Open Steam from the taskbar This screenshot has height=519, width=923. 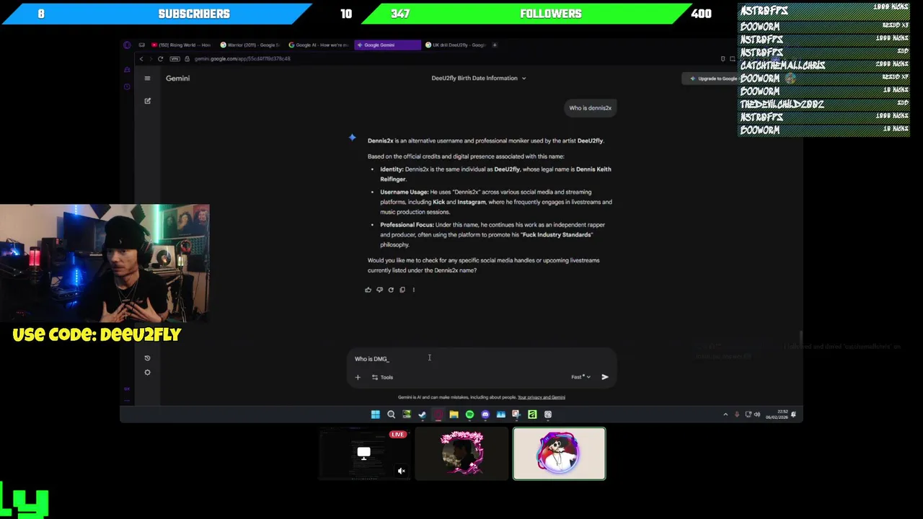coord(423,414)
